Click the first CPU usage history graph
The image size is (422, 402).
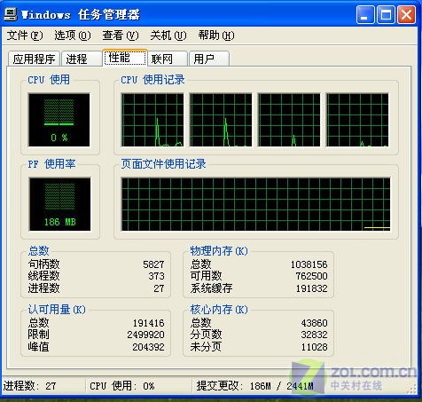[152, 120]
